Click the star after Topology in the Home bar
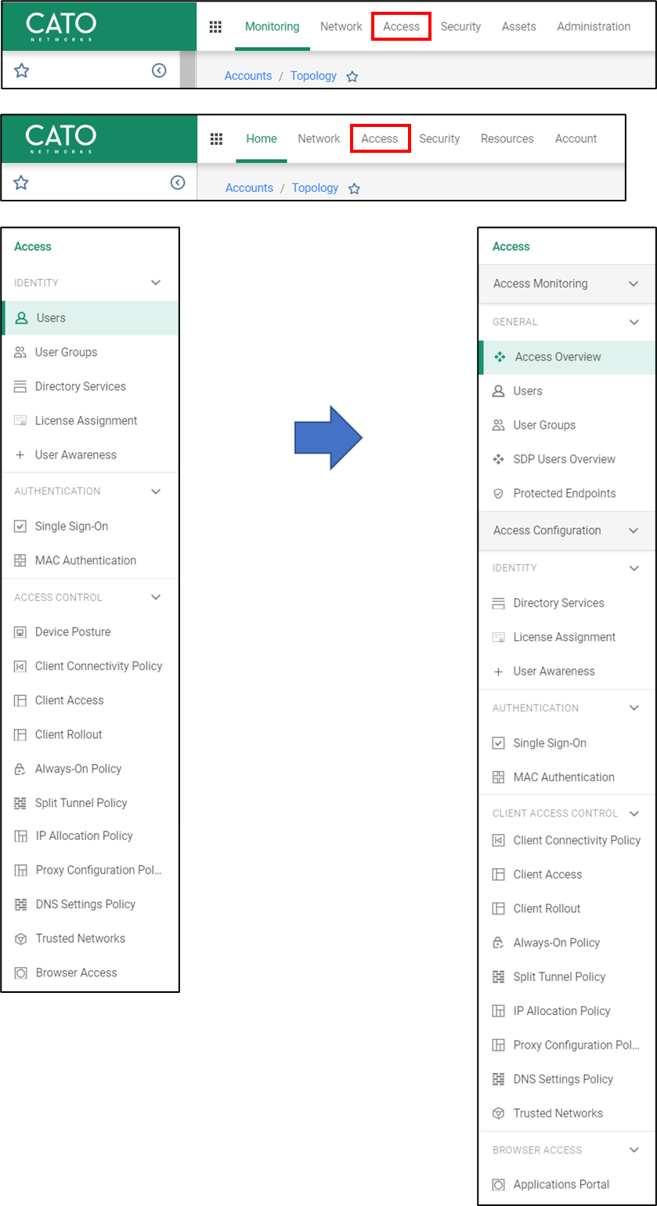 (354, 189)
